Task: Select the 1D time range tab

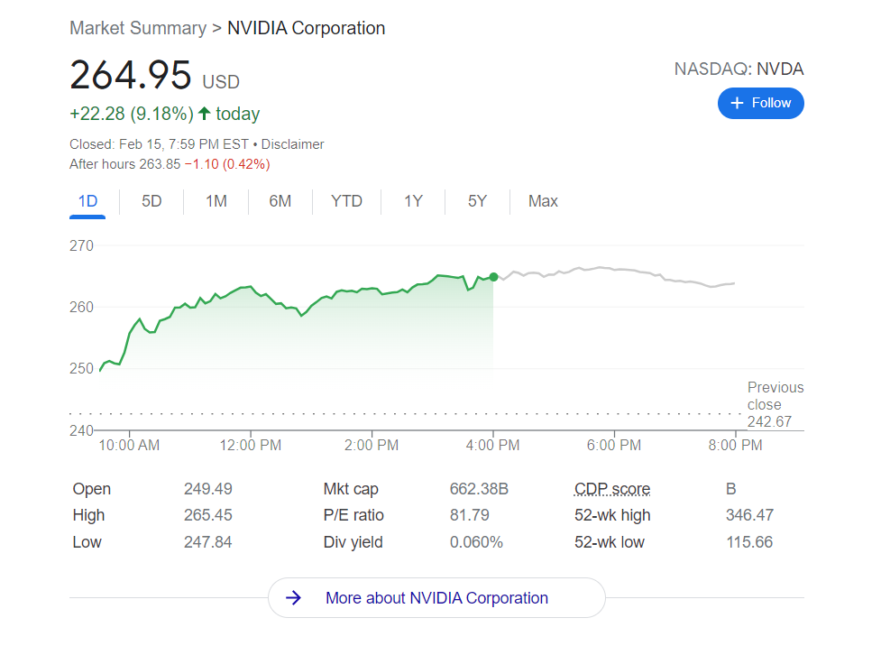Action: click(87, 201)
